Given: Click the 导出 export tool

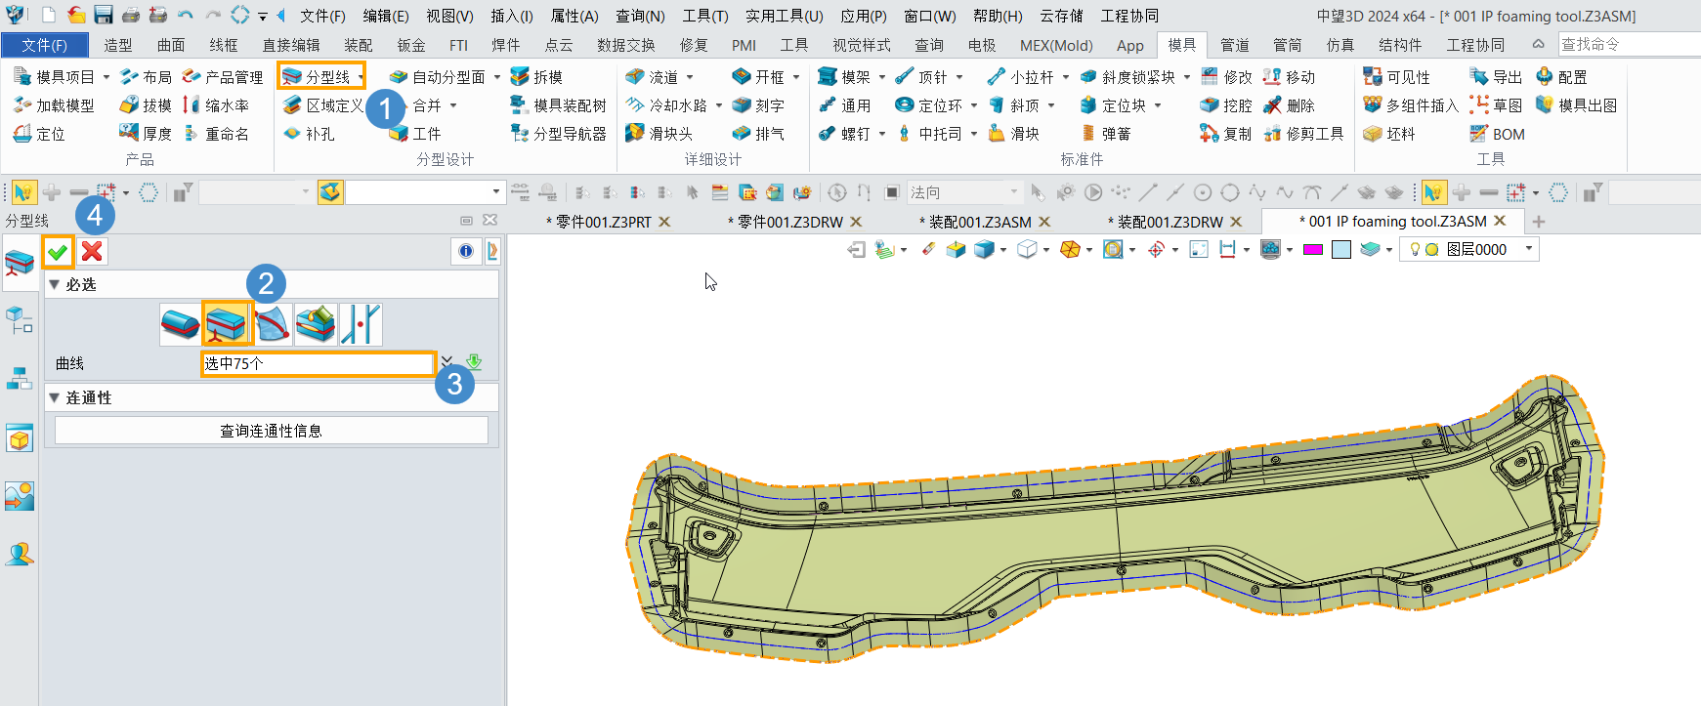Looking at the screenshot, I should (1496, 76).
